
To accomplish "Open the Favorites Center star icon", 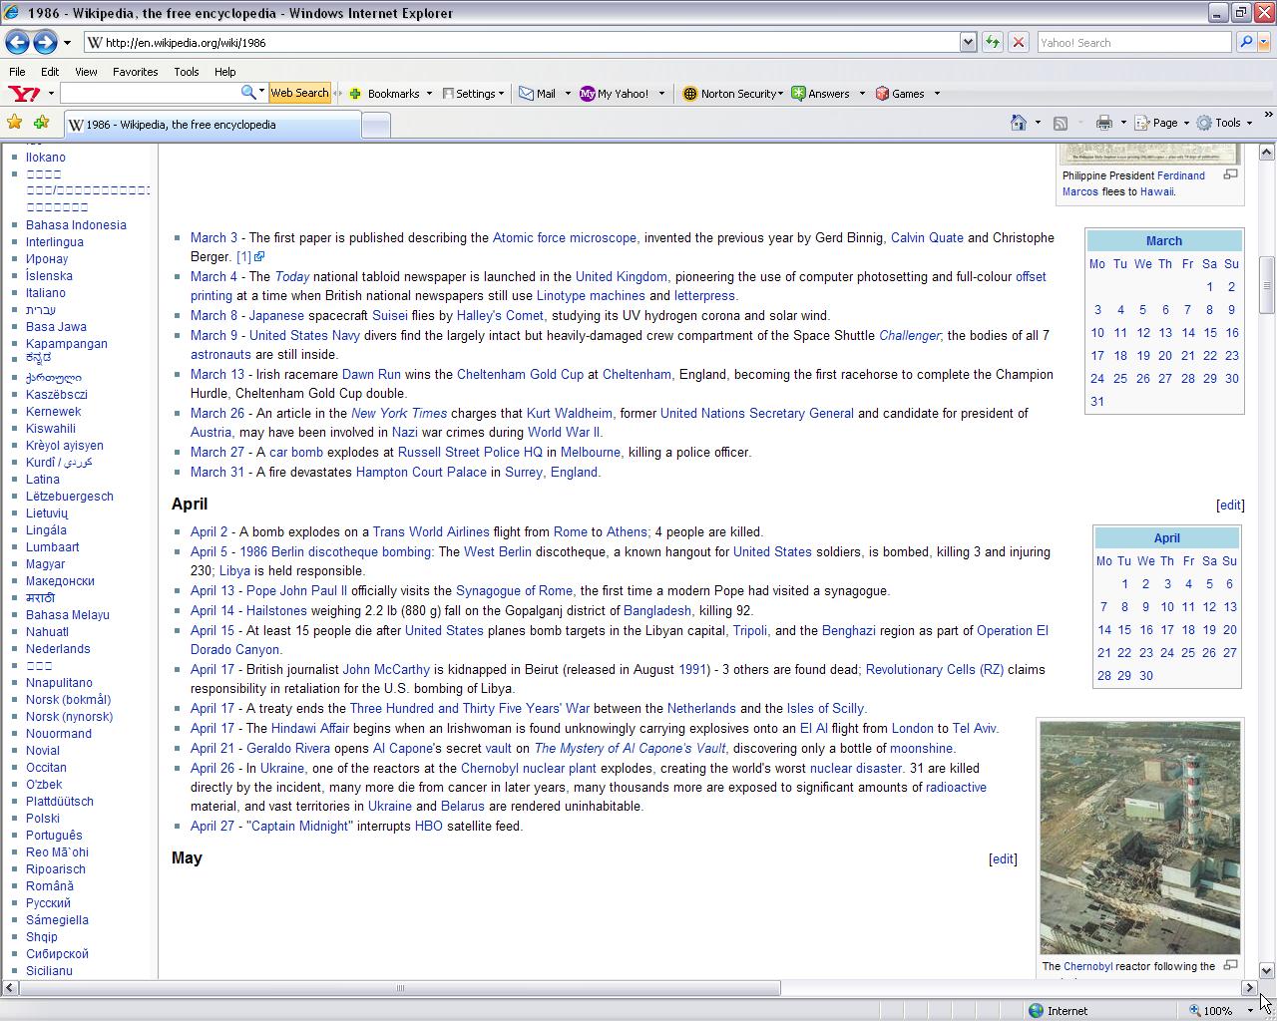I will click(x=15, y=123).
